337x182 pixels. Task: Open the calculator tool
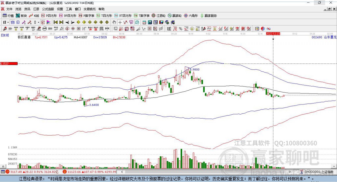pyautogui.click(x=150, y=22)
